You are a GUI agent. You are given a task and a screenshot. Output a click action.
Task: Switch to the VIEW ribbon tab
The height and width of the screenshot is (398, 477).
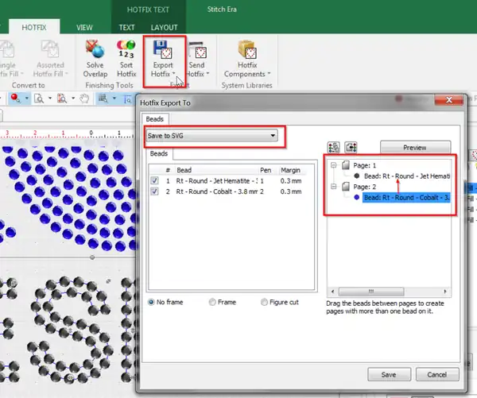coord(84,27)
